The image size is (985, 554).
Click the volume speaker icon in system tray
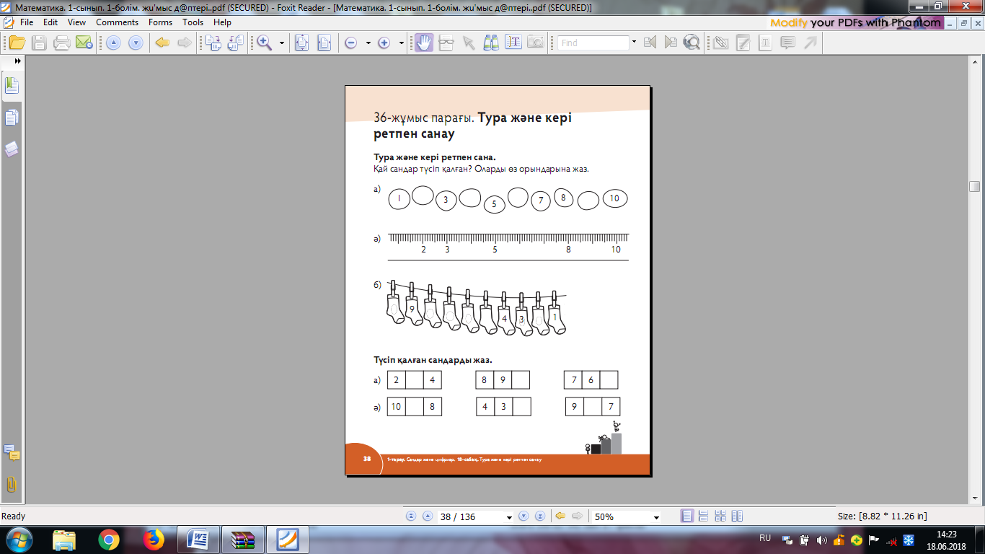tap(821, 540)
